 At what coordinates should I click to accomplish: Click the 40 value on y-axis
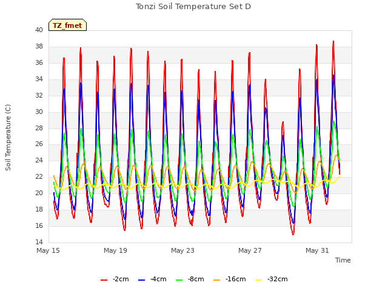[39, 30]
